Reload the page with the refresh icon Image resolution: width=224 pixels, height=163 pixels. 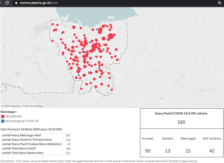click(7, 3)
